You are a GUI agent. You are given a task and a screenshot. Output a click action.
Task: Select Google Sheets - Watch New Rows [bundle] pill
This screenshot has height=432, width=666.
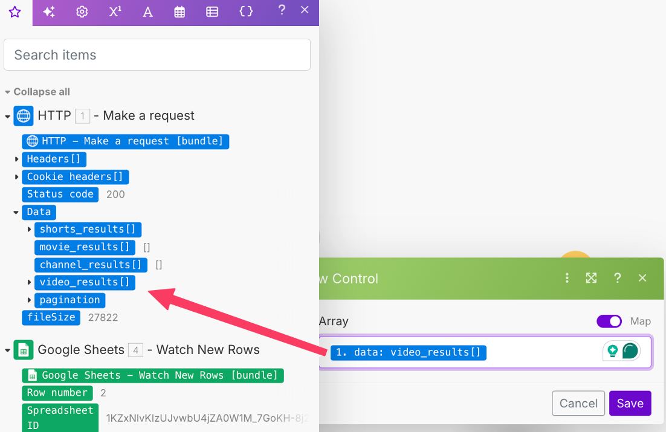click(153, 375)
